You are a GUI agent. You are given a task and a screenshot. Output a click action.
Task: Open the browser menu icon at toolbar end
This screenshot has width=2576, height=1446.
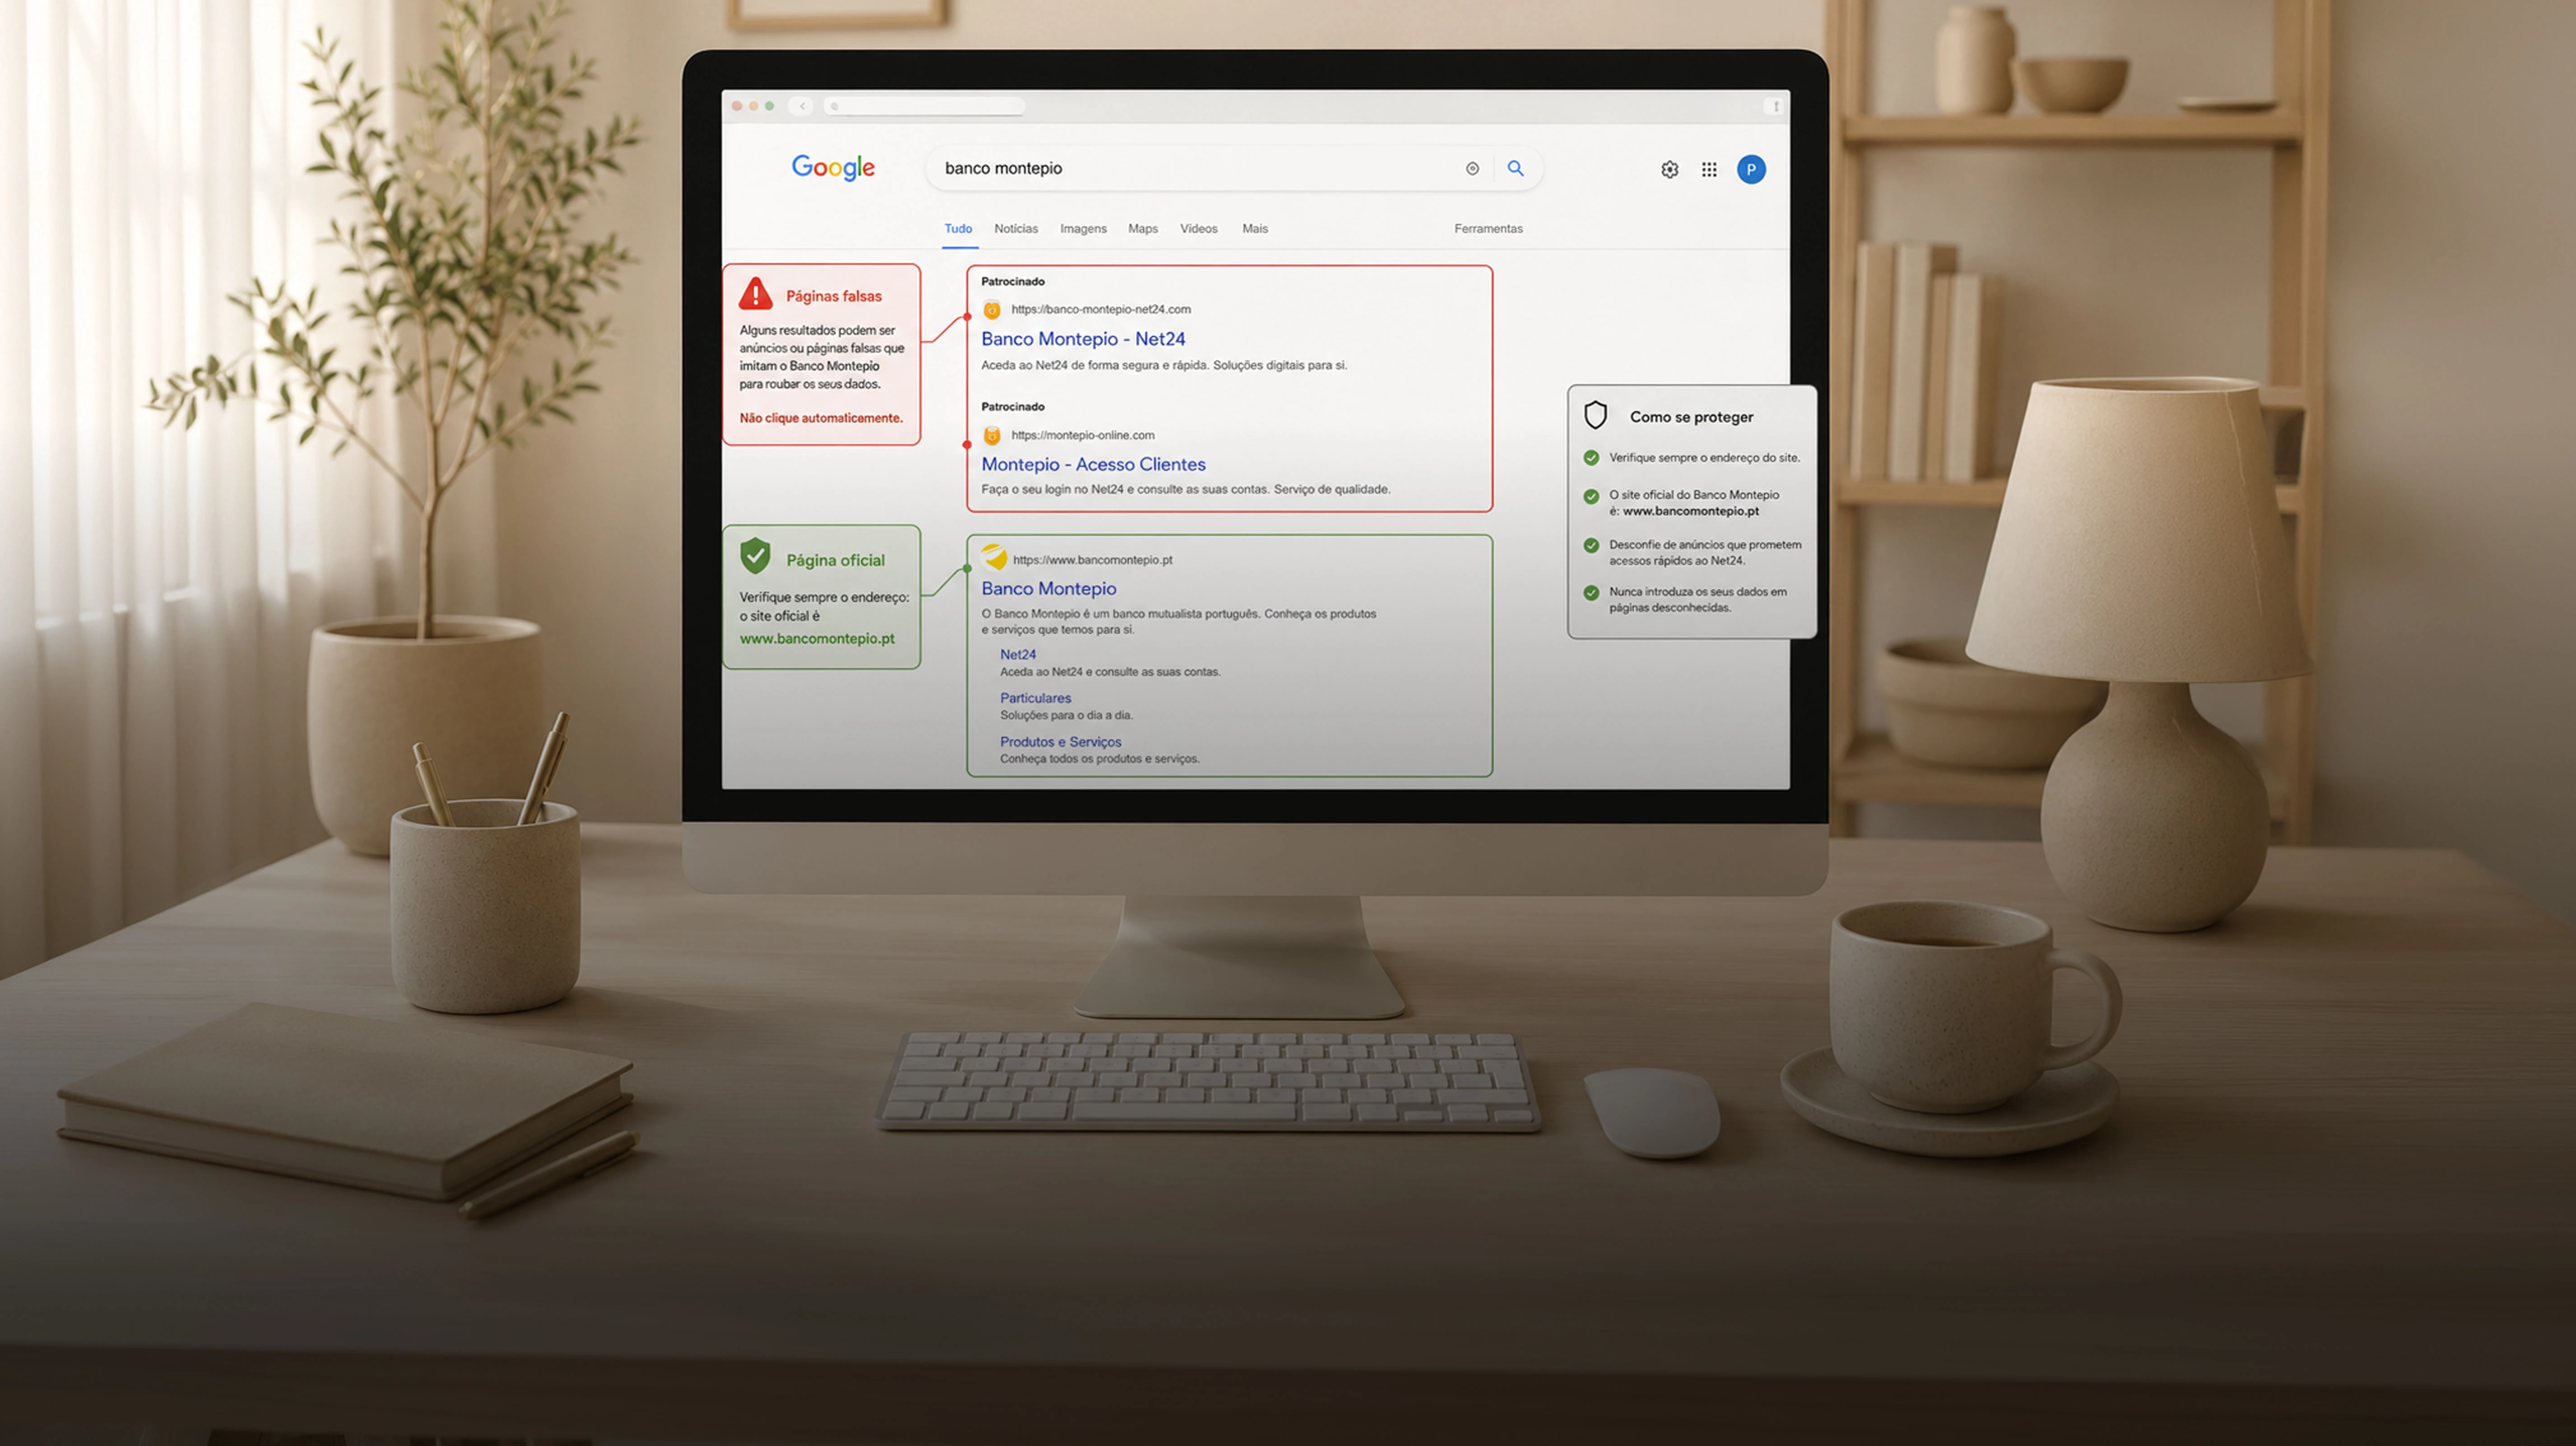coord(1776,106)
